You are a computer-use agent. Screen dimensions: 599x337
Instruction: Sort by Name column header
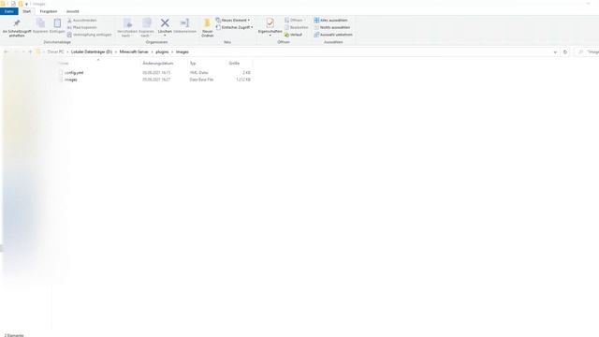click(x=64, y=64)
